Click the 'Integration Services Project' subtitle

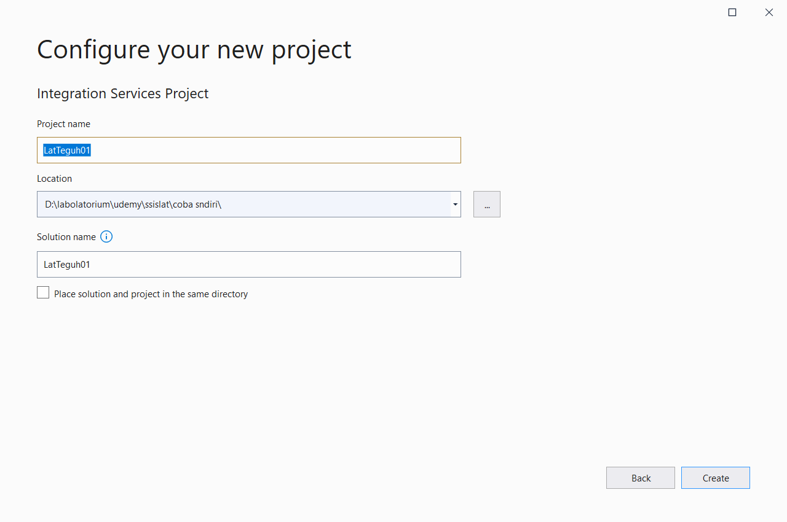coord(122,93)
